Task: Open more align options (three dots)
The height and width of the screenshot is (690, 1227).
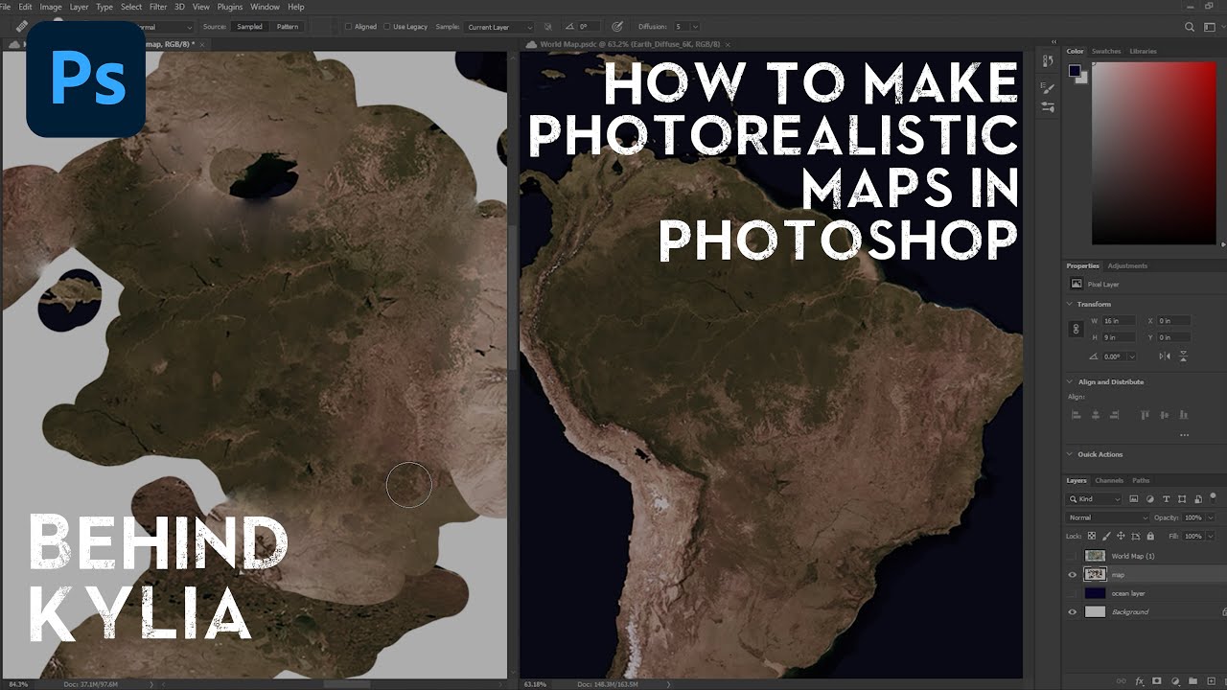Action: tap(1184, 435)
